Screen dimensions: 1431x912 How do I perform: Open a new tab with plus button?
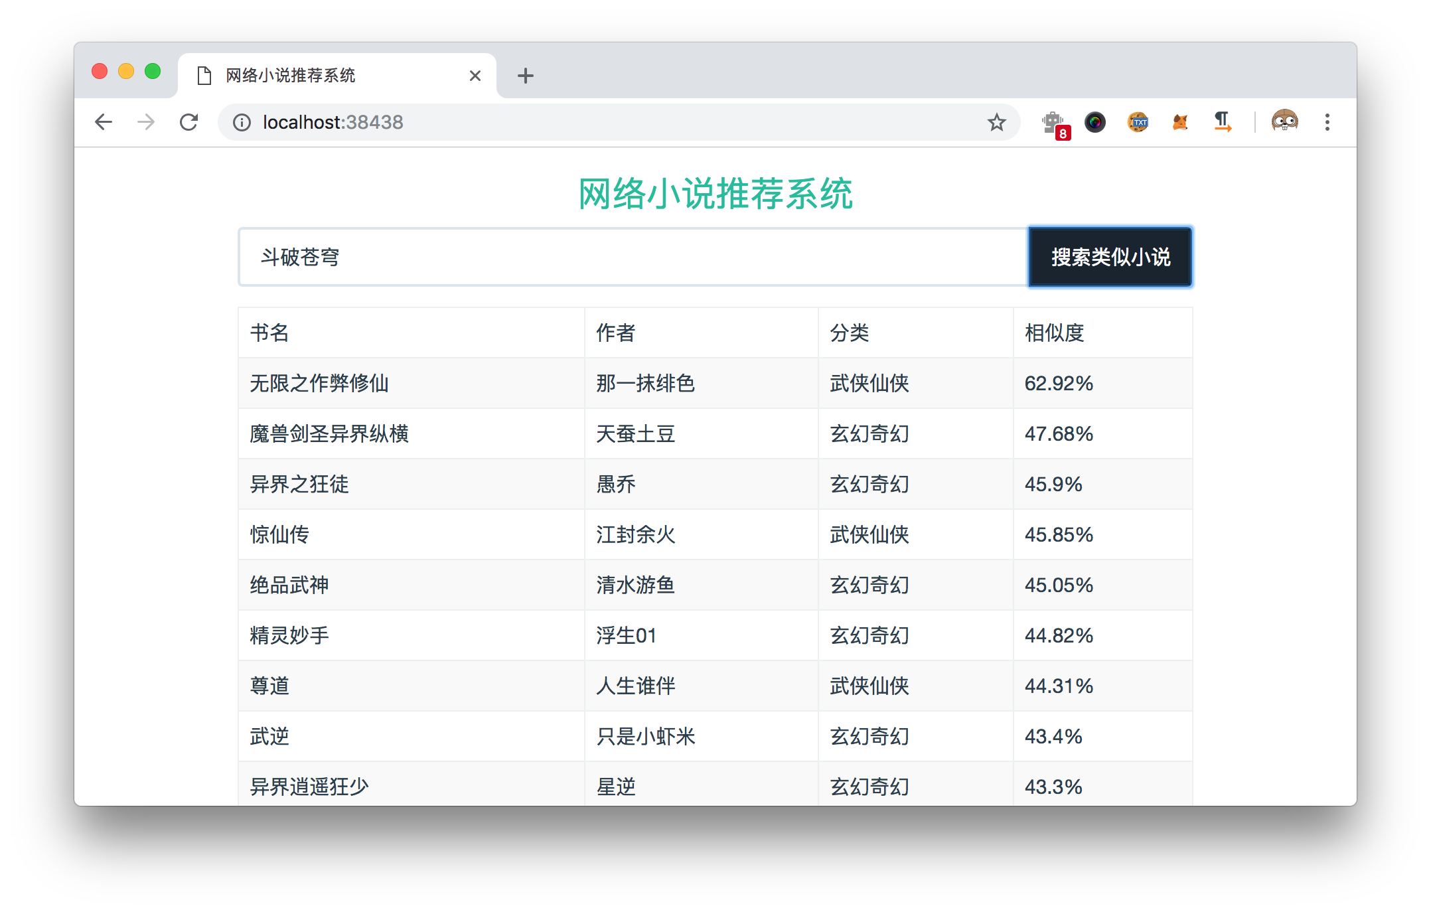(x=525, y=76)
